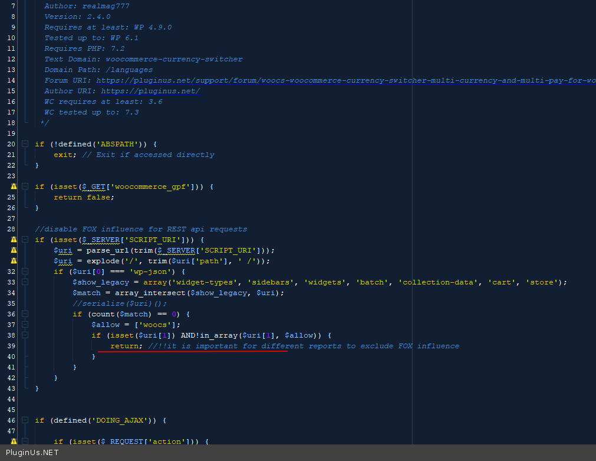This screenshot has width=596, height=461.
Task: Click the warning icon on line 24
Action: (x=14, y=187)
